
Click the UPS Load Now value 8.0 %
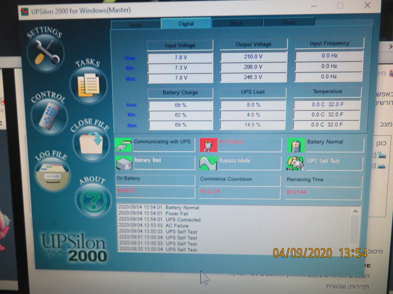pyautogui.click(x=253, y=105)
